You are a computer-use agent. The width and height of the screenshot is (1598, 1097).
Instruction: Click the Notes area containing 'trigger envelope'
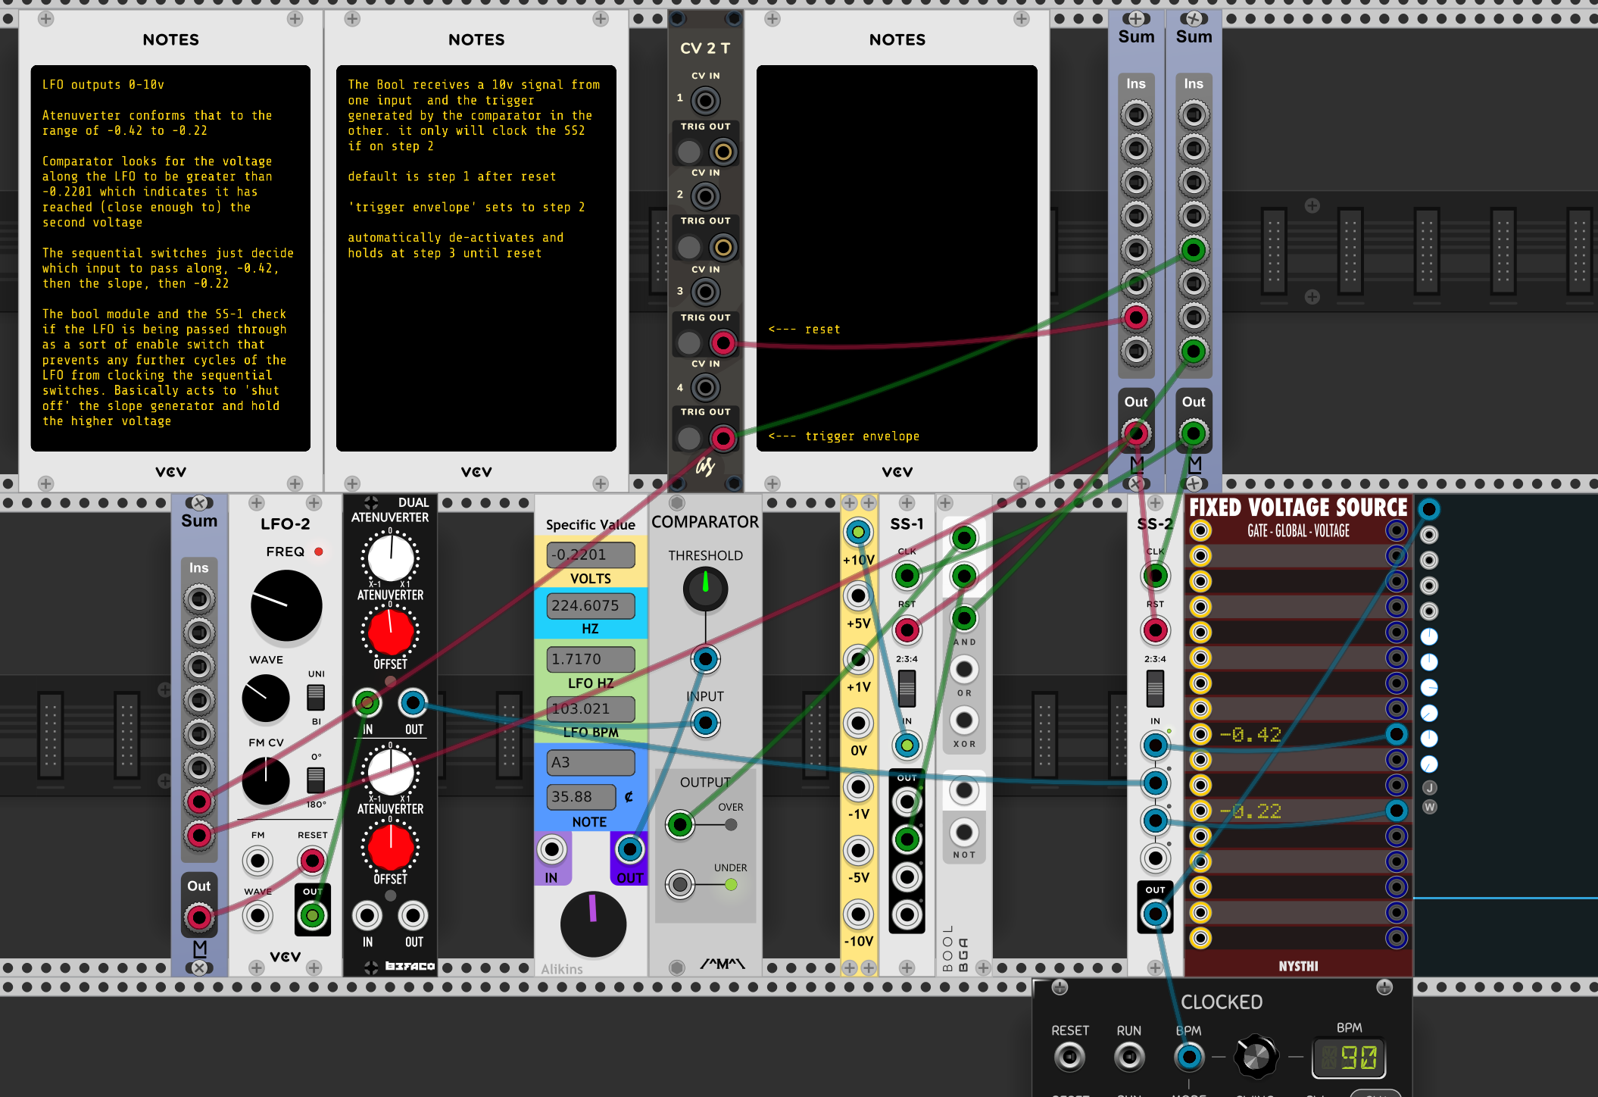(897, 258)
